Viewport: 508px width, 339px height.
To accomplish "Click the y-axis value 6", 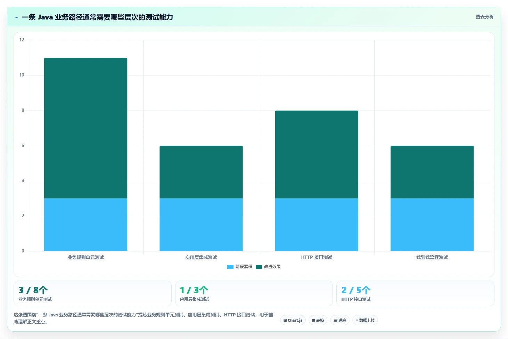I will coord(23,145).
